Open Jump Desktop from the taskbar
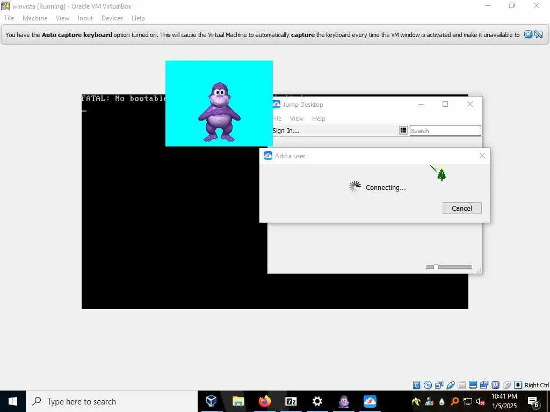 [x=370, y=401]
